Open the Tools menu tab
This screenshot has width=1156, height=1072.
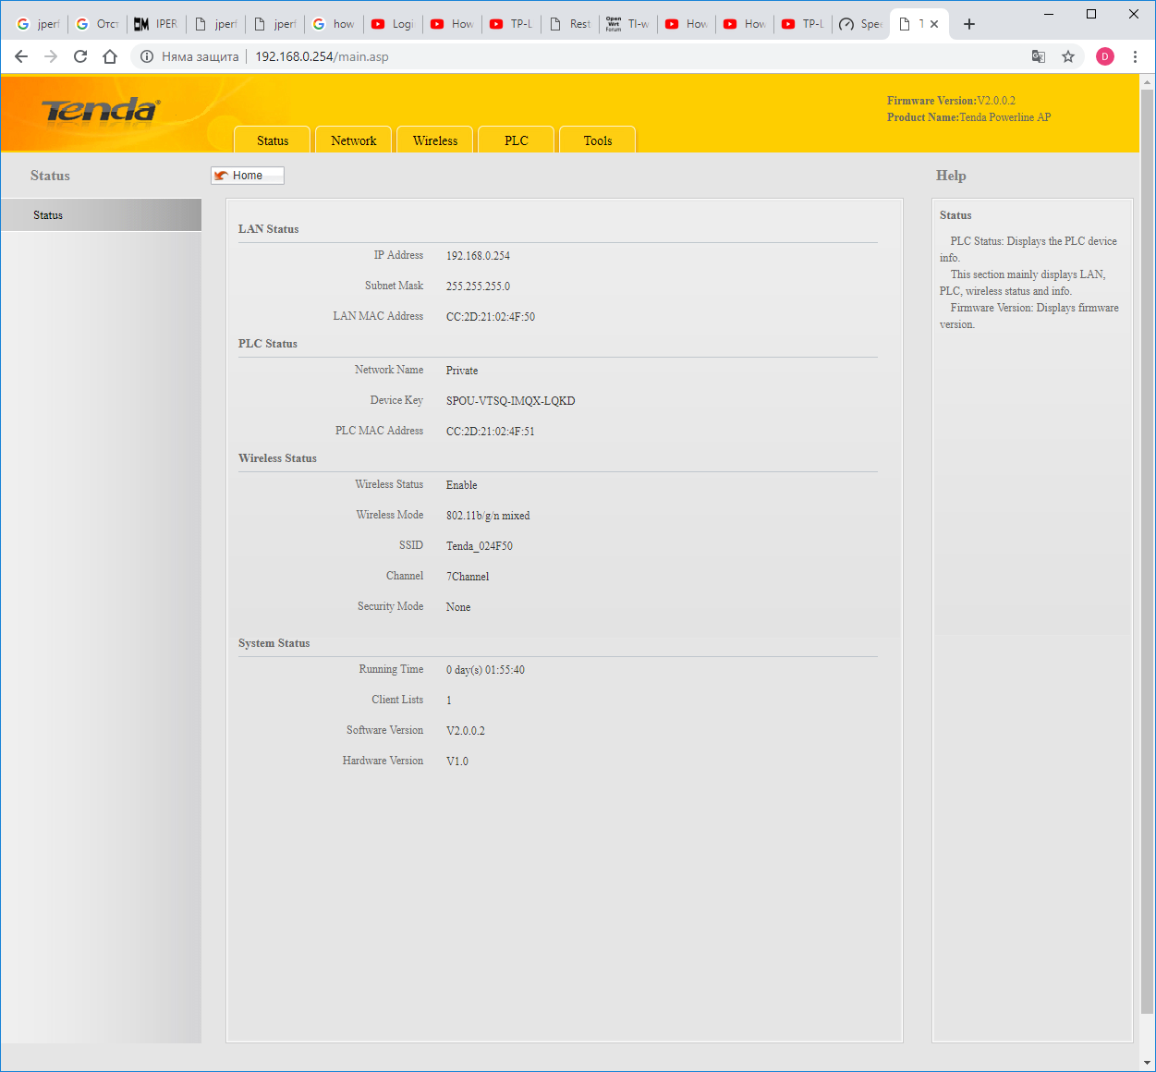click(598, 140)
